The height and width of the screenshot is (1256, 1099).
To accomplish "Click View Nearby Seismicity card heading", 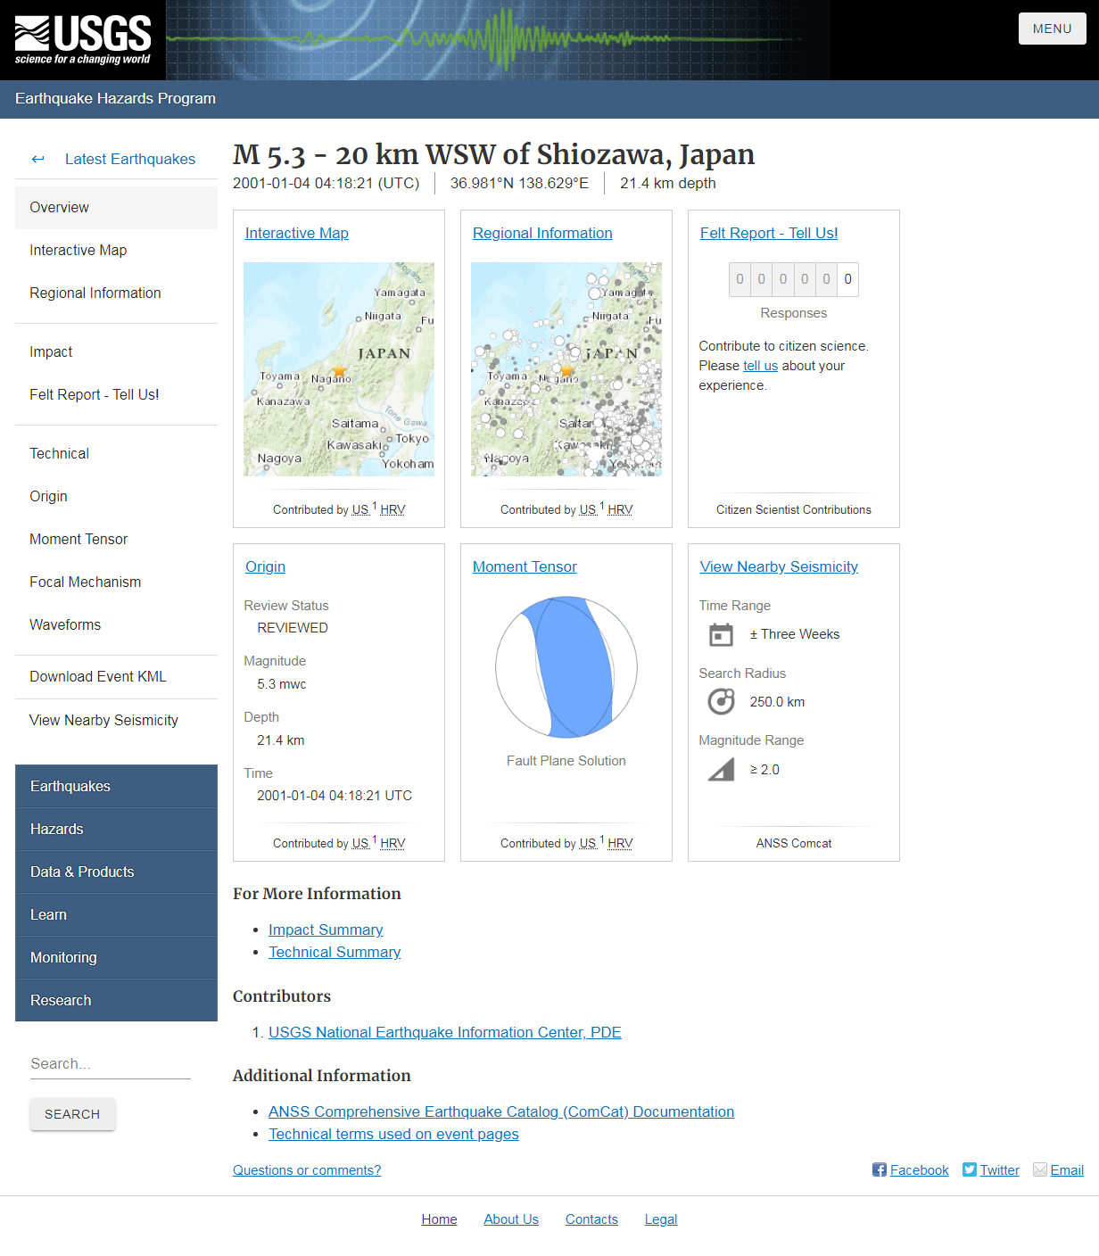I will point(779,566).
